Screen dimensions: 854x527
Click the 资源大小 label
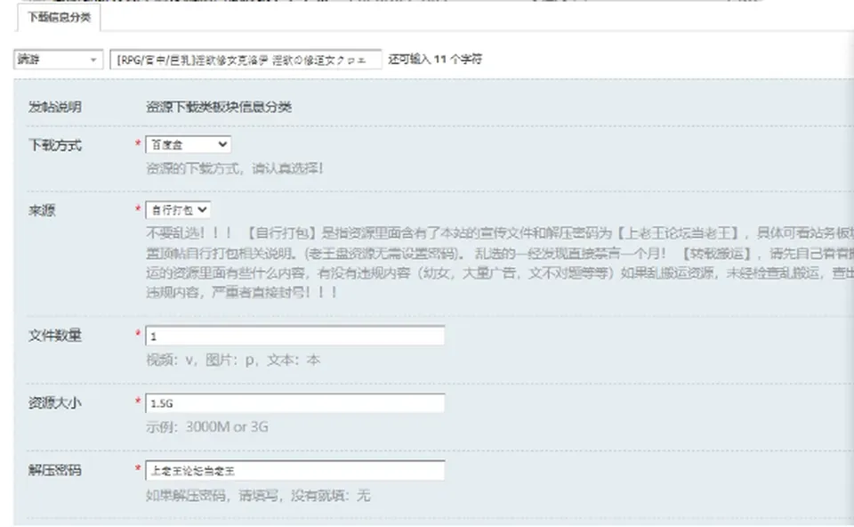(54, 403)
